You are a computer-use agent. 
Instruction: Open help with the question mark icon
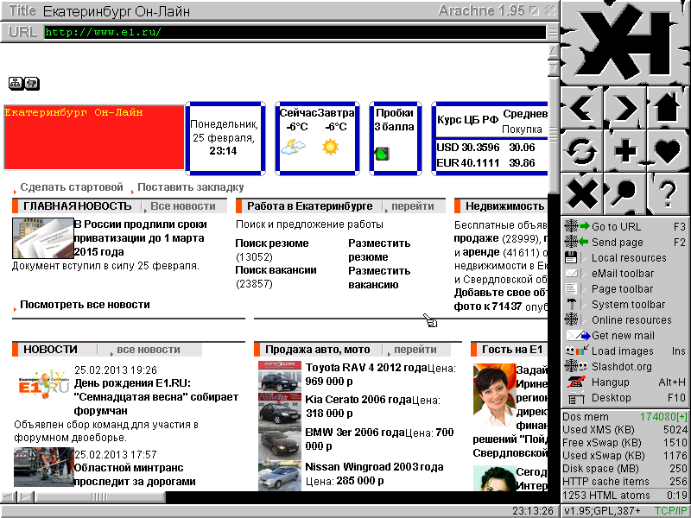(668, 193)
